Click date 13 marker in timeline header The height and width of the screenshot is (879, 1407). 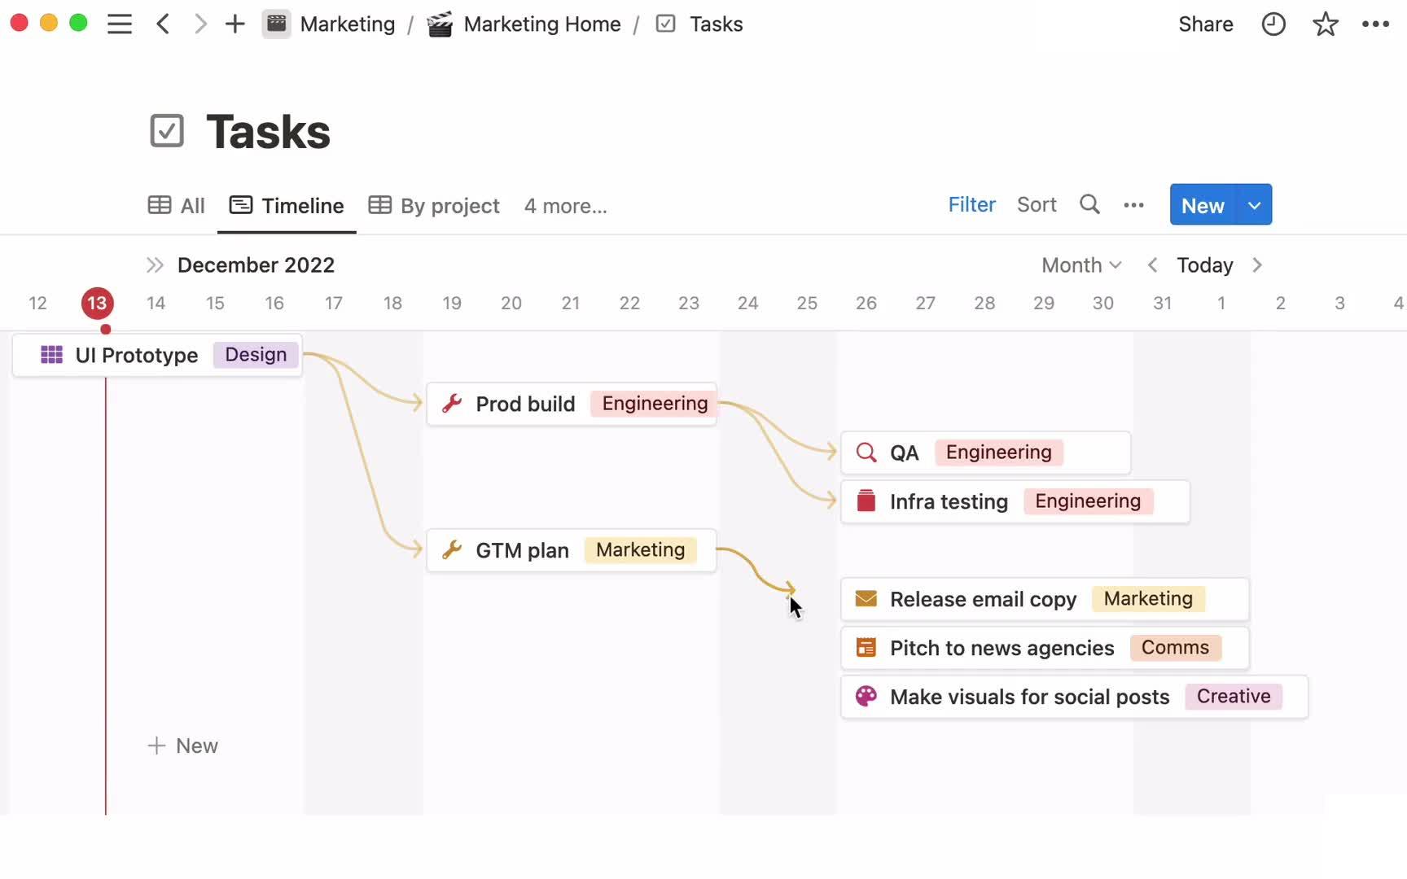97,304
